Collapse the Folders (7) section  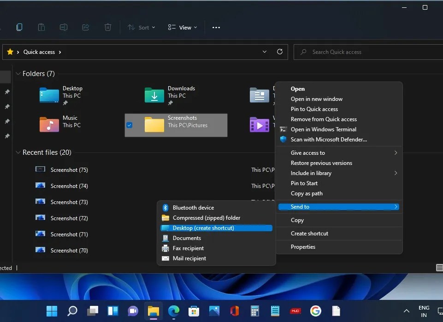[18, 73]
